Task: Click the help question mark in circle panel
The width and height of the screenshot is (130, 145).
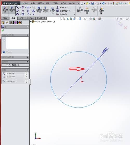Action: click(27, 27)
